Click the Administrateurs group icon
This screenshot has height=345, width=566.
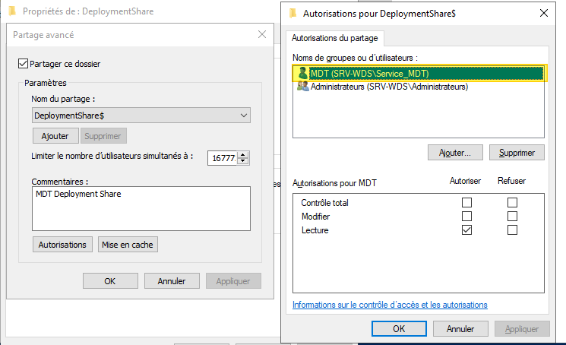click(302, 87)
